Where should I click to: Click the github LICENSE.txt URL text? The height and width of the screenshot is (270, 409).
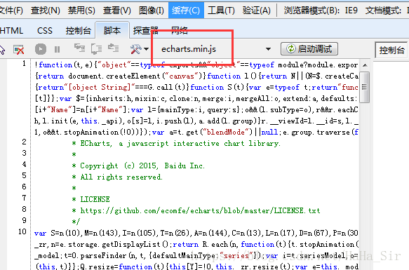[x=200, y=210]
